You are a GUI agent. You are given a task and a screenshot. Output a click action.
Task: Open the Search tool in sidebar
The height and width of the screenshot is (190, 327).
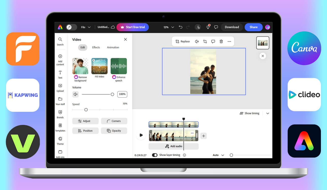60,41
